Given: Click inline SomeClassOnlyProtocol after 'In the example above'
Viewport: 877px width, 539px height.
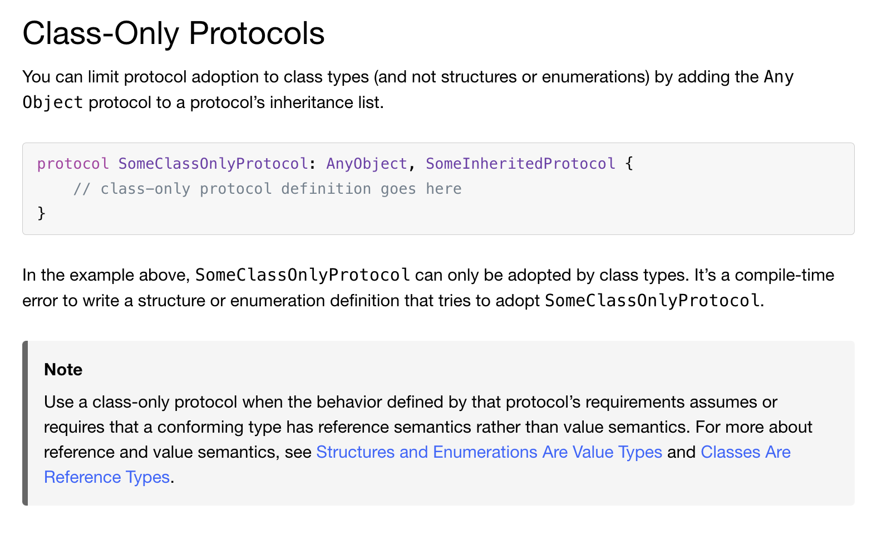Looking at the screenshot, I should click(x=303, y=275).
